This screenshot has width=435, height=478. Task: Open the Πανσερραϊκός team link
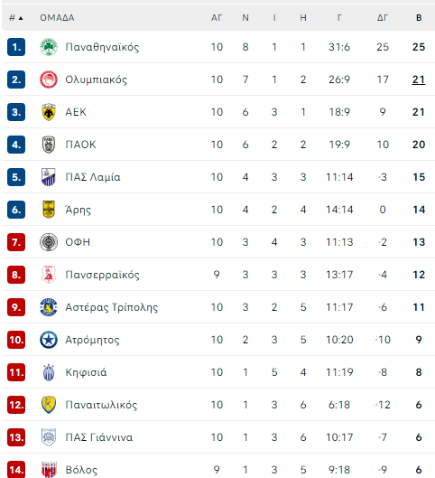[x=102, y=275]
